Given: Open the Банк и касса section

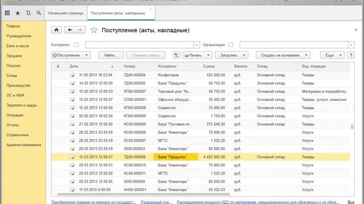Looking at the screenshot, I should (x=18, y=46).
